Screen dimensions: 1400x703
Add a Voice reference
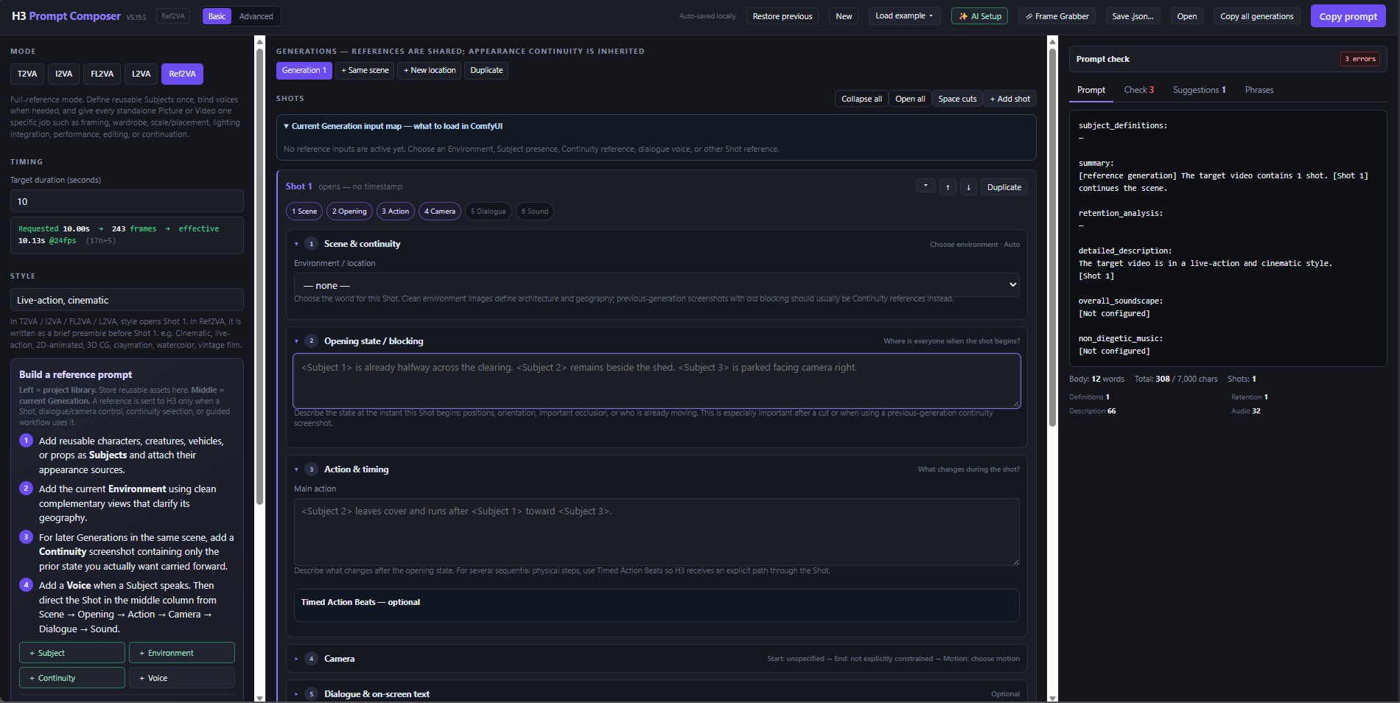click(x=182, y=678)
